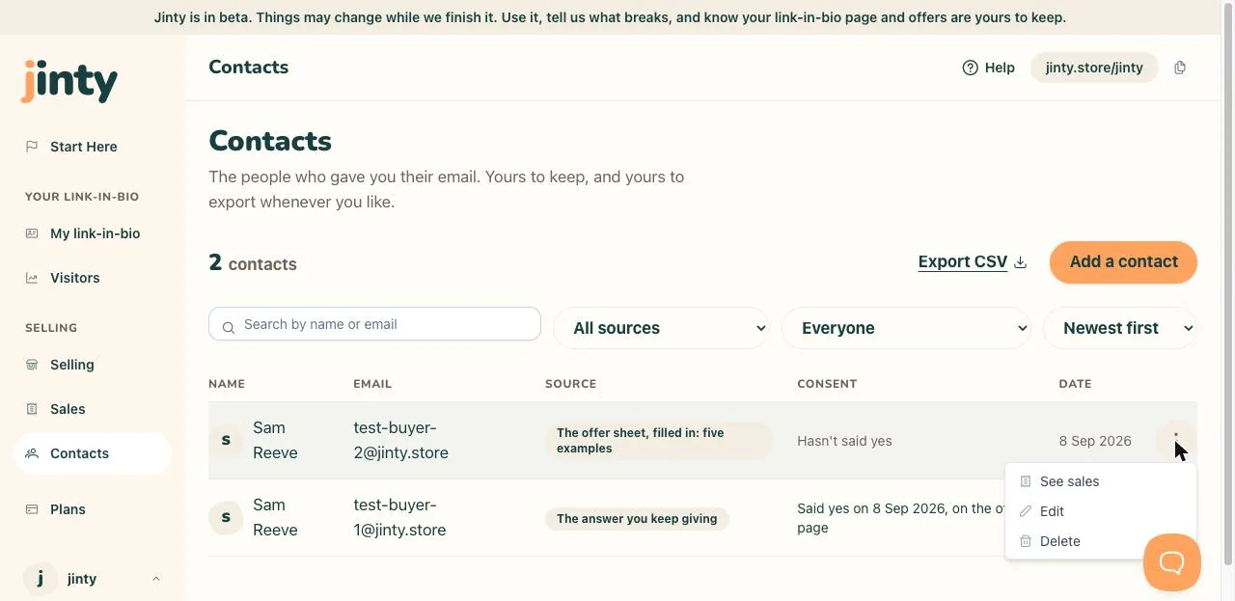Click the Email column header

pyautogui.click(x=372, y=384)
